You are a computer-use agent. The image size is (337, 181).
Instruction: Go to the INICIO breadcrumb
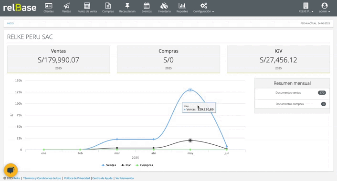point(11,23)
